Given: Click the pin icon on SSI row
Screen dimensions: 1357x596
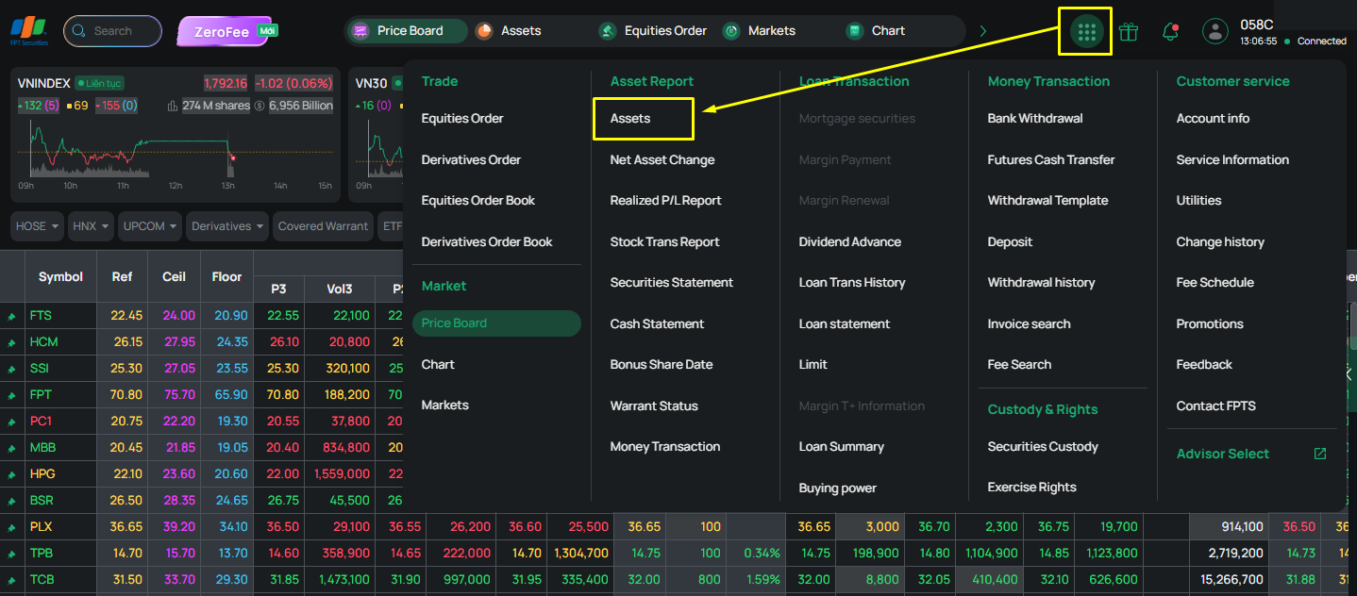Looking at the screenshot, I should tap(12, 369).
